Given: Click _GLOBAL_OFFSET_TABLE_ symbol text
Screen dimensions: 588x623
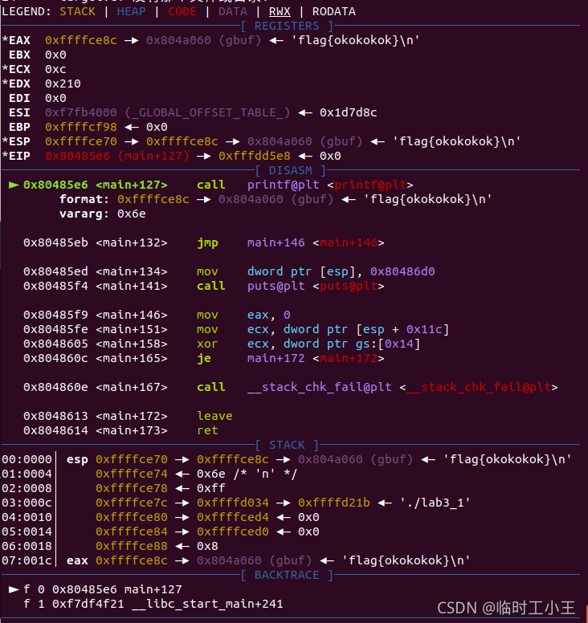Looking at the screenshot, I should tap(207, 113).
